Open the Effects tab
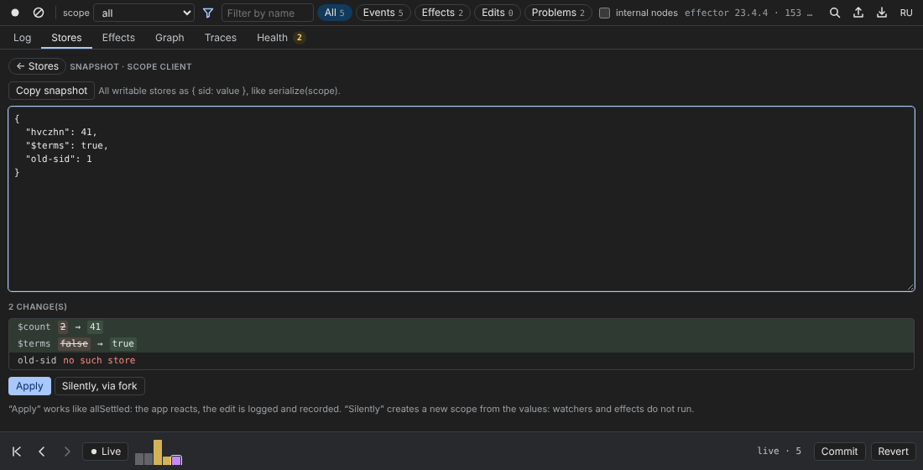This screenshot has width=923, height=470. 118,38
